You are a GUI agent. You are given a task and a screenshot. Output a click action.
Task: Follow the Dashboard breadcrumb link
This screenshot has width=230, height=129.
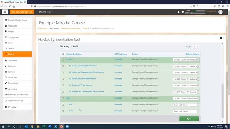coord(43,28)
